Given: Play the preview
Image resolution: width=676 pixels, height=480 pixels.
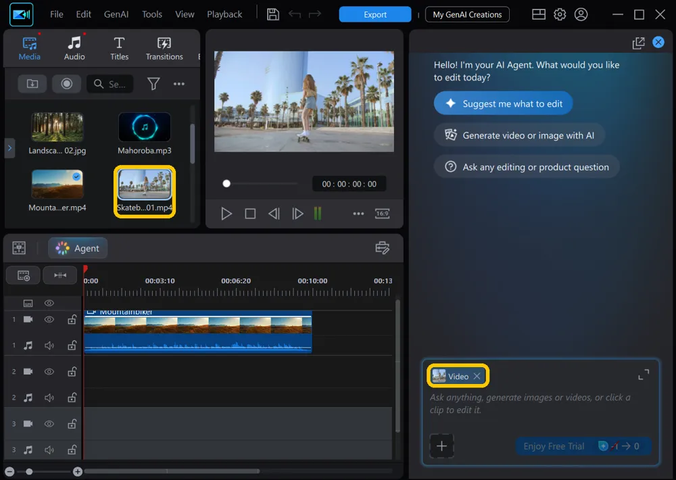Looking at the screenshot, I should [x=226, y=214].
